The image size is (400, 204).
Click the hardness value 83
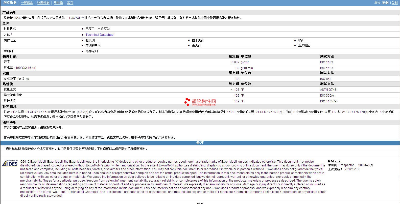pos(238,79)
